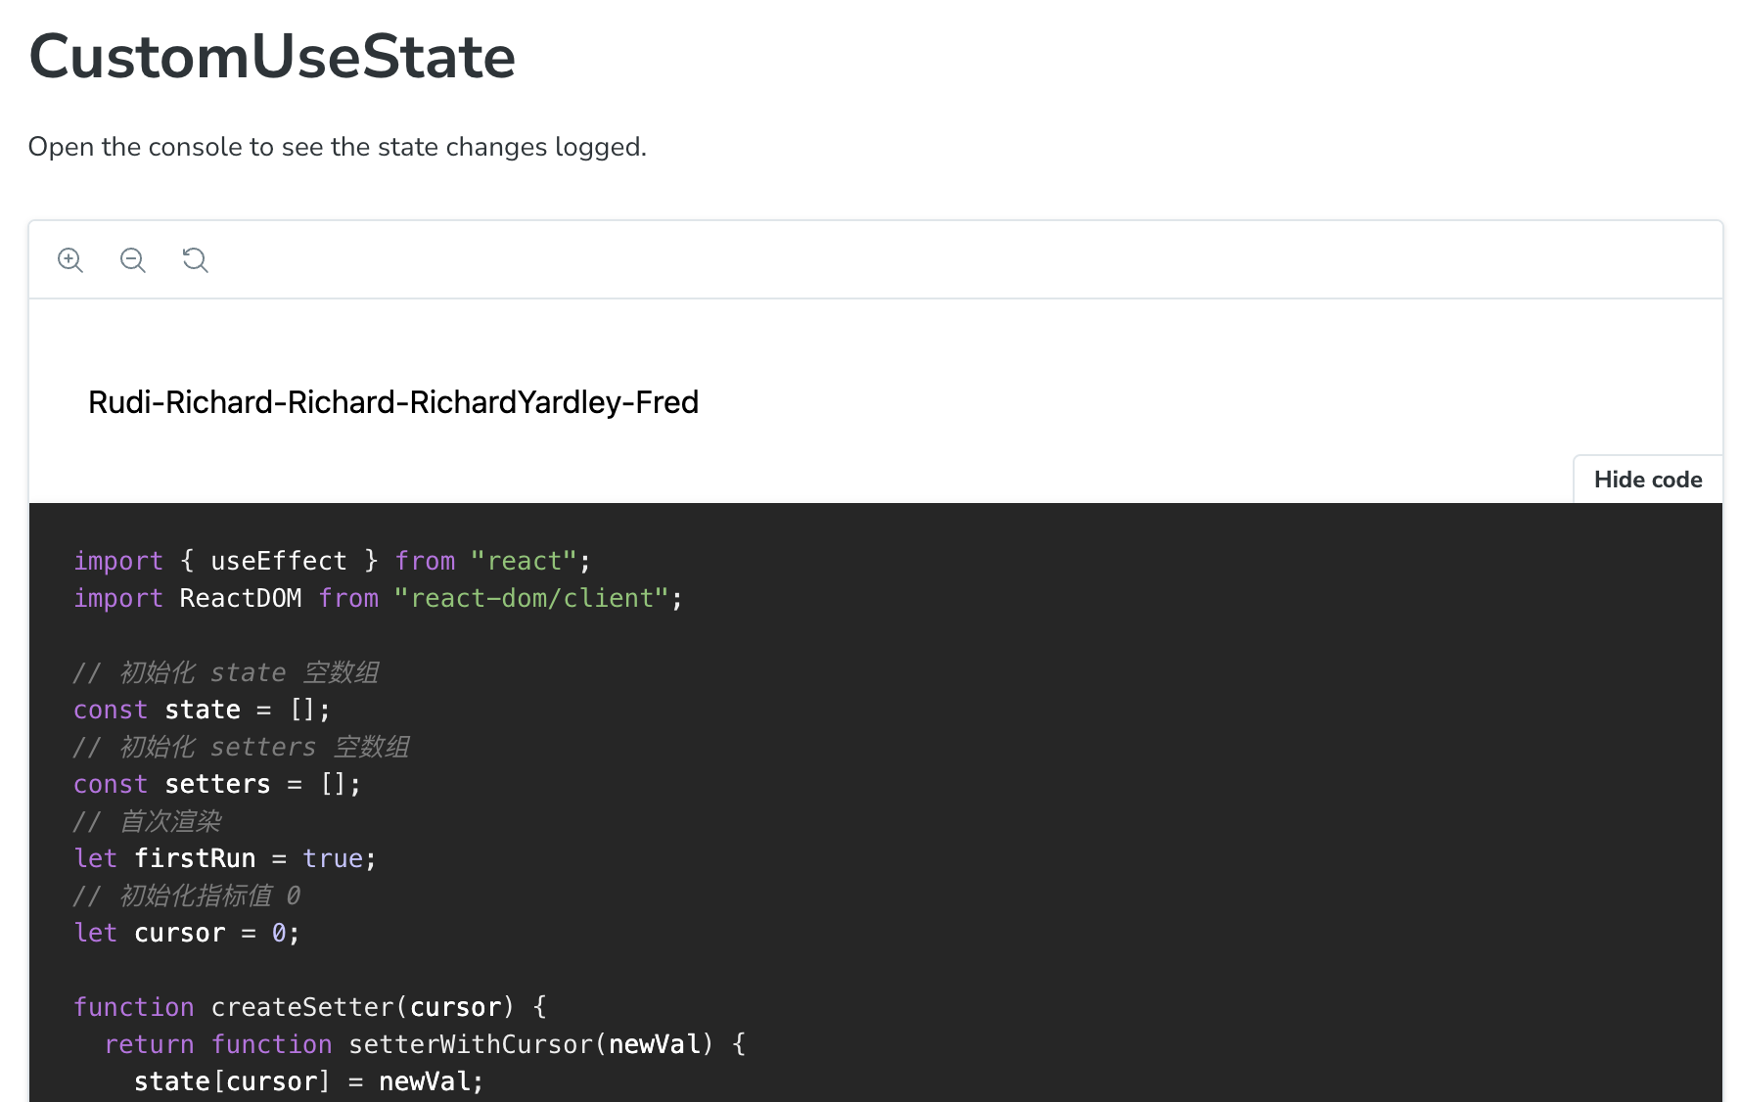Click the "react" string in first import
The height and width of the screenshot is (1102, 1740).
(x=524, y=561)
